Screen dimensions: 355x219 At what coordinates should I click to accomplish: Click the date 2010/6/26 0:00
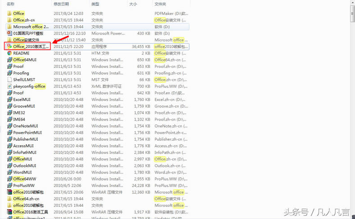pyautogui.click(x=67, y=179)
